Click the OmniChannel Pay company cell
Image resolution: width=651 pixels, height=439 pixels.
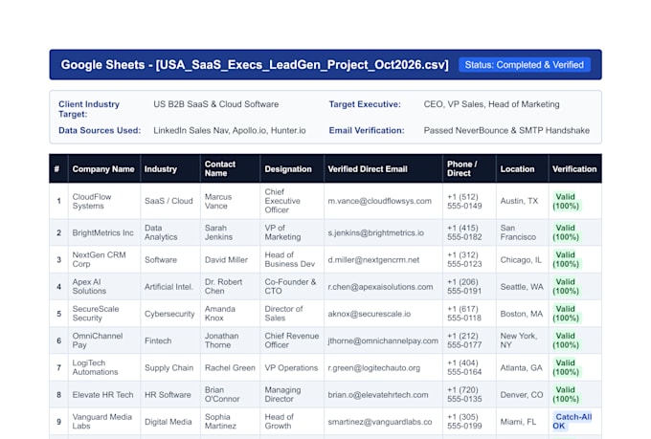104,340
